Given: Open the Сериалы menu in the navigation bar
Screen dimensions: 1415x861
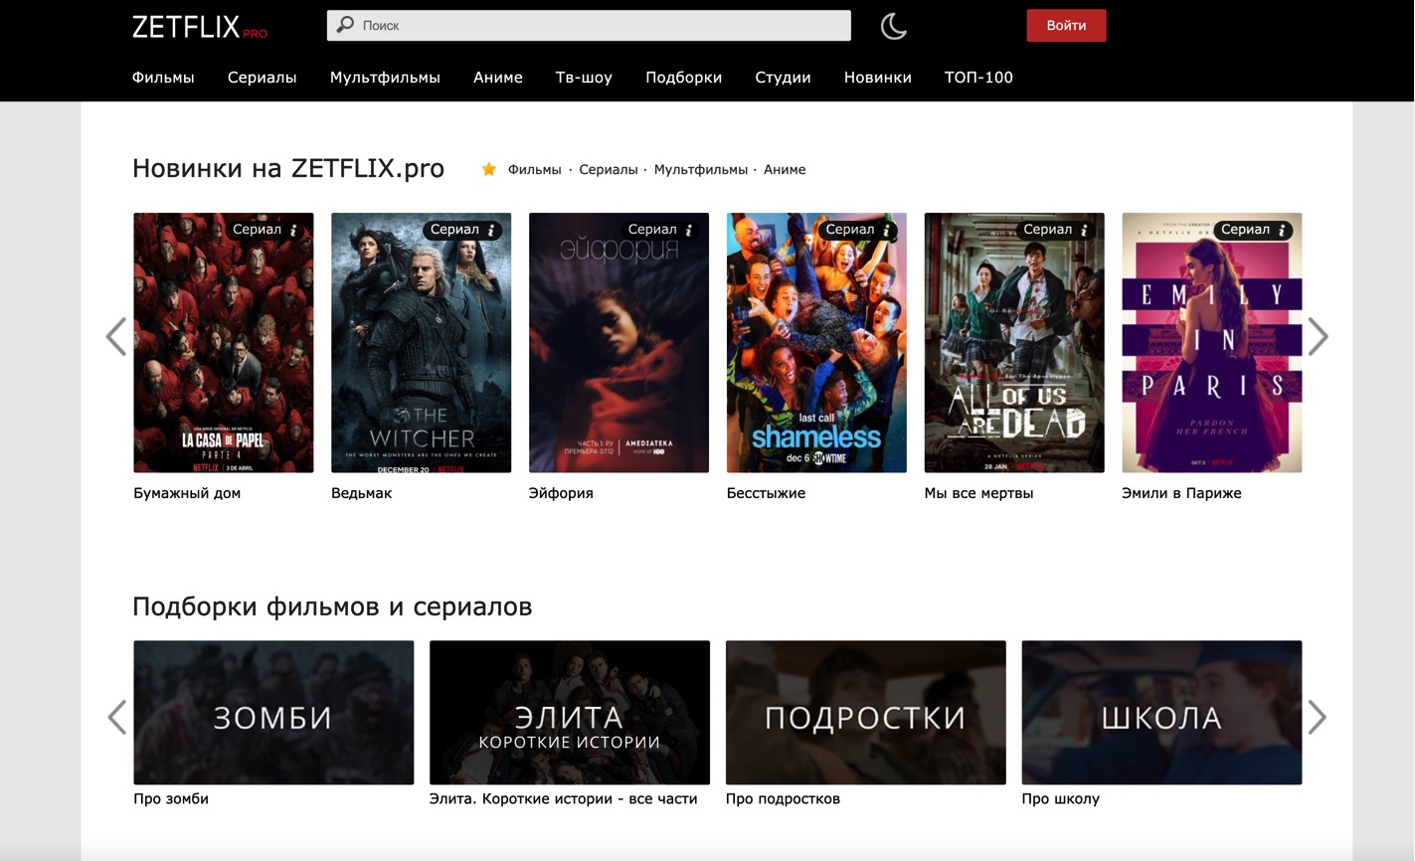Looking at the screenshot, I should (x=263, y=78).
